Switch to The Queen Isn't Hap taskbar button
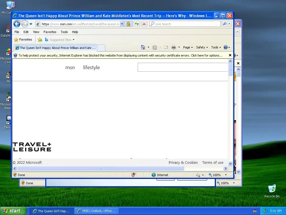Screen dimensions: 286x215 pos(52,211)
